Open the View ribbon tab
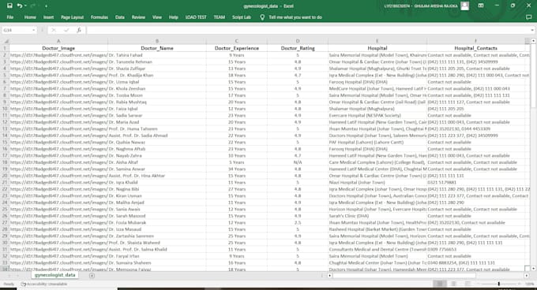The height and width of the screenshot is (290, 537). click(x=157, y=17)
